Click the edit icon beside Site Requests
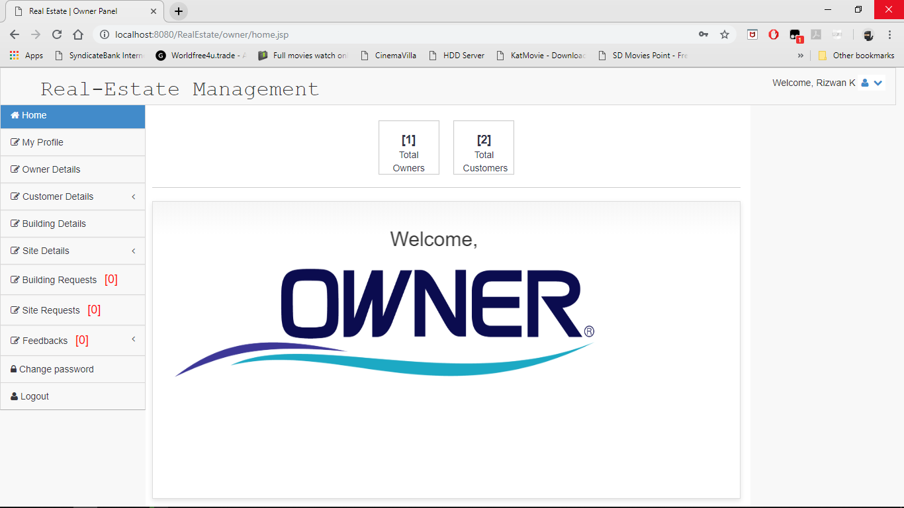The width and height of the screenshot is (904, 508). click(15, 310)
